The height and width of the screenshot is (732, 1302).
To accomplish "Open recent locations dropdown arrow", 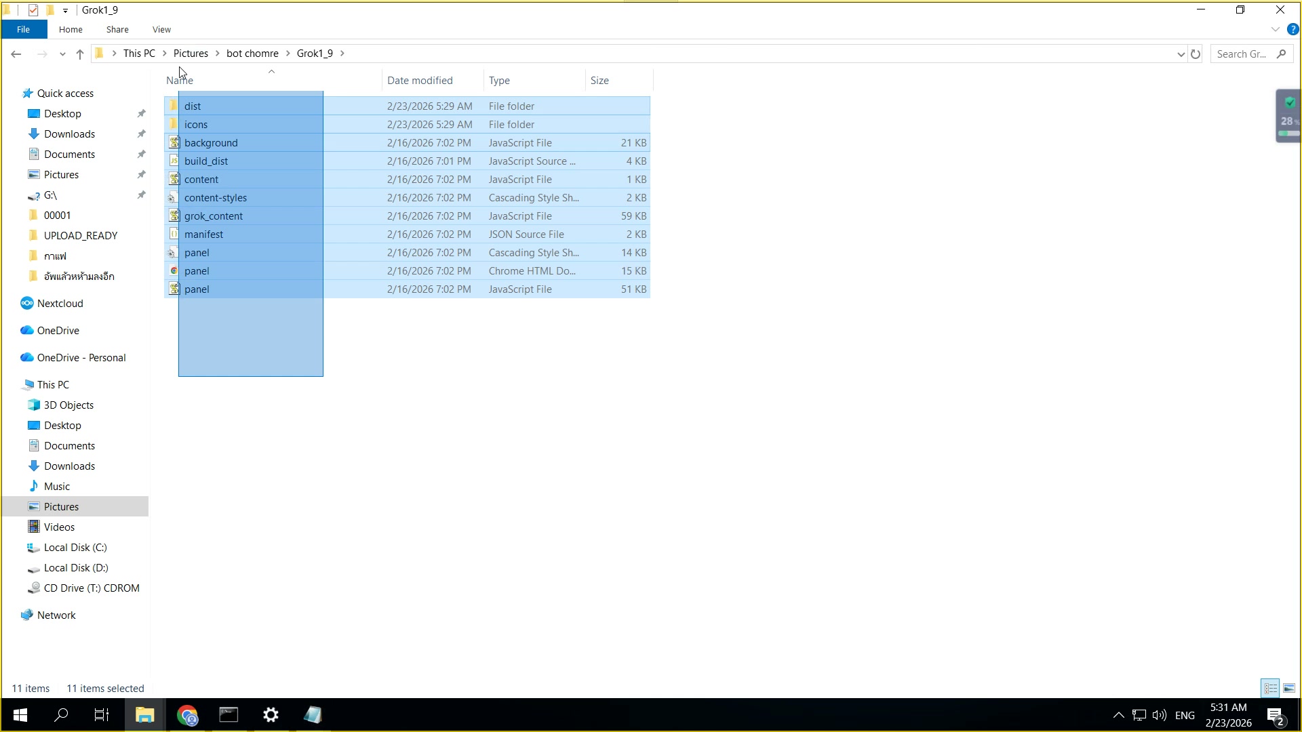I will 62,54.
